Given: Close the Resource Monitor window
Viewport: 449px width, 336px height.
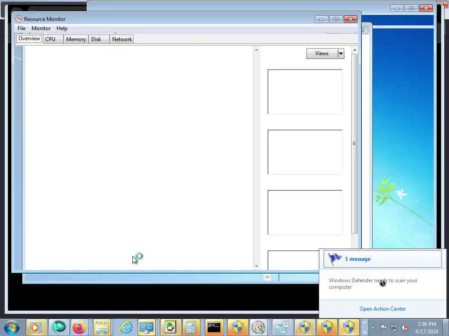Looking at the screenshot, I should click(350, 19).
